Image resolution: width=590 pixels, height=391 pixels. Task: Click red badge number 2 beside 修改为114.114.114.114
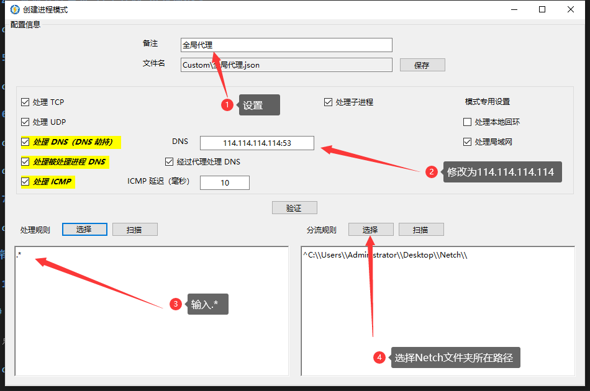point(432,172)
